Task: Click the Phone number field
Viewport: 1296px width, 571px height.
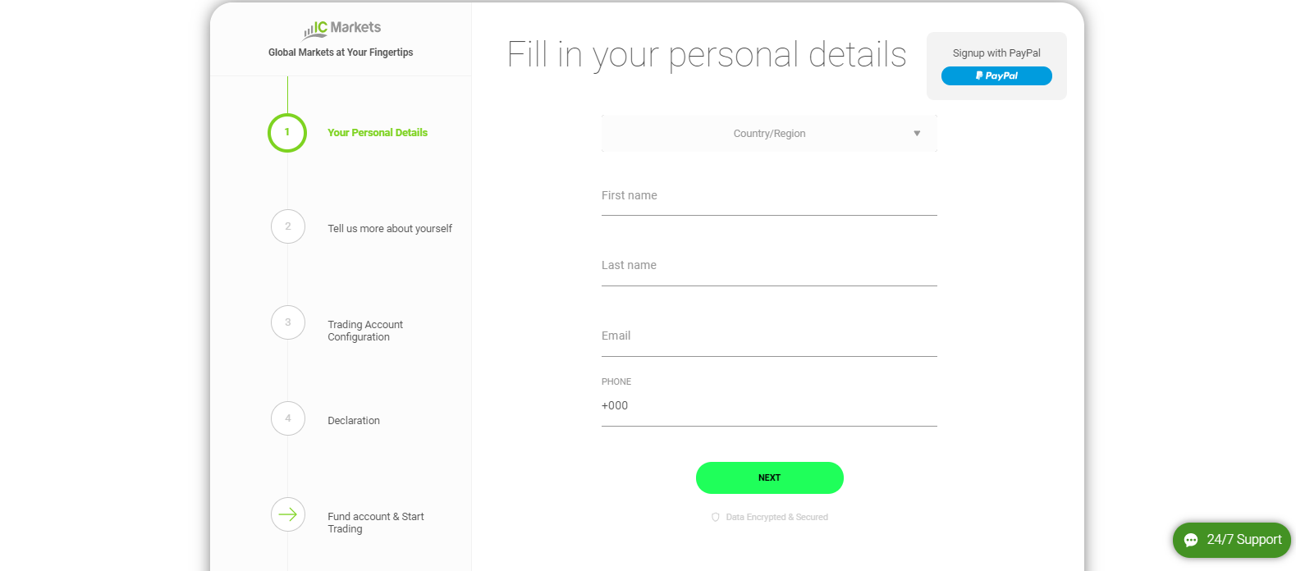Action: [x=769, y=406]
